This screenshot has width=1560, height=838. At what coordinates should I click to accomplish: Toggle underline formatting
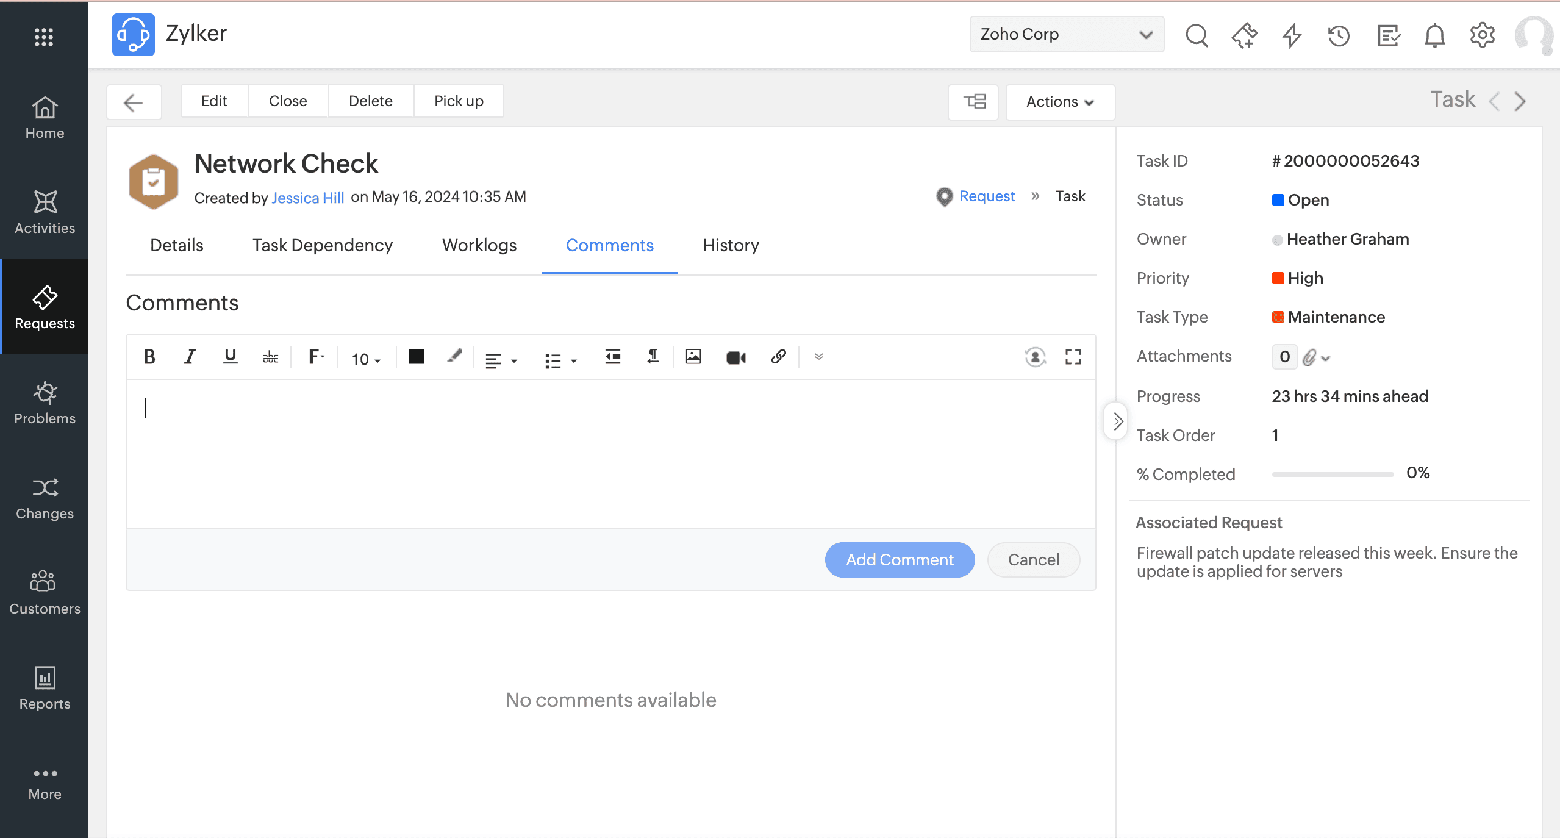[230, 357]
